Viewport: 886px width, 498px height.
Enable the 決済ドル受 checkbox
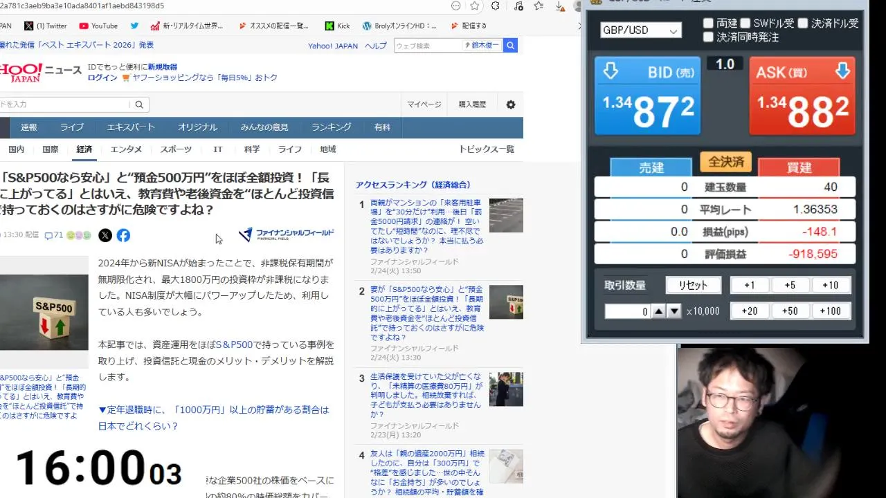pos(802,23)
